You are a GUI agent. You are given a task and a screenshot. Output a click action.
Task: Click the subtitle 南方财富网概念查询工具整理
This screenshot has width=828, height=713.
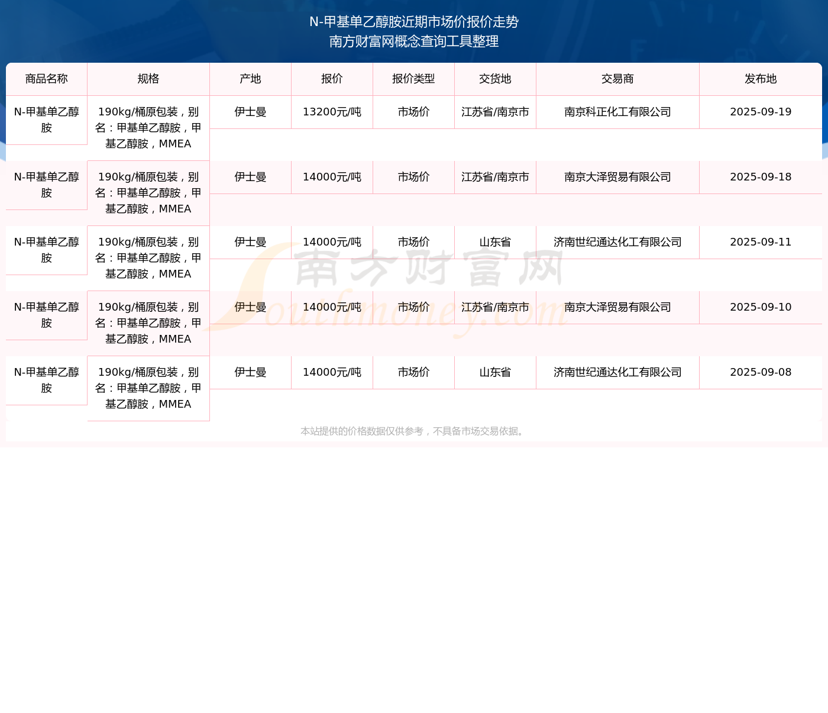[414, 41]
